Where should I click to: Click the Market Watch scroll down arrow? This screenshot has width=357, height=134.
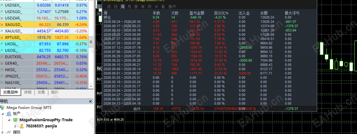tap(91, 86)
